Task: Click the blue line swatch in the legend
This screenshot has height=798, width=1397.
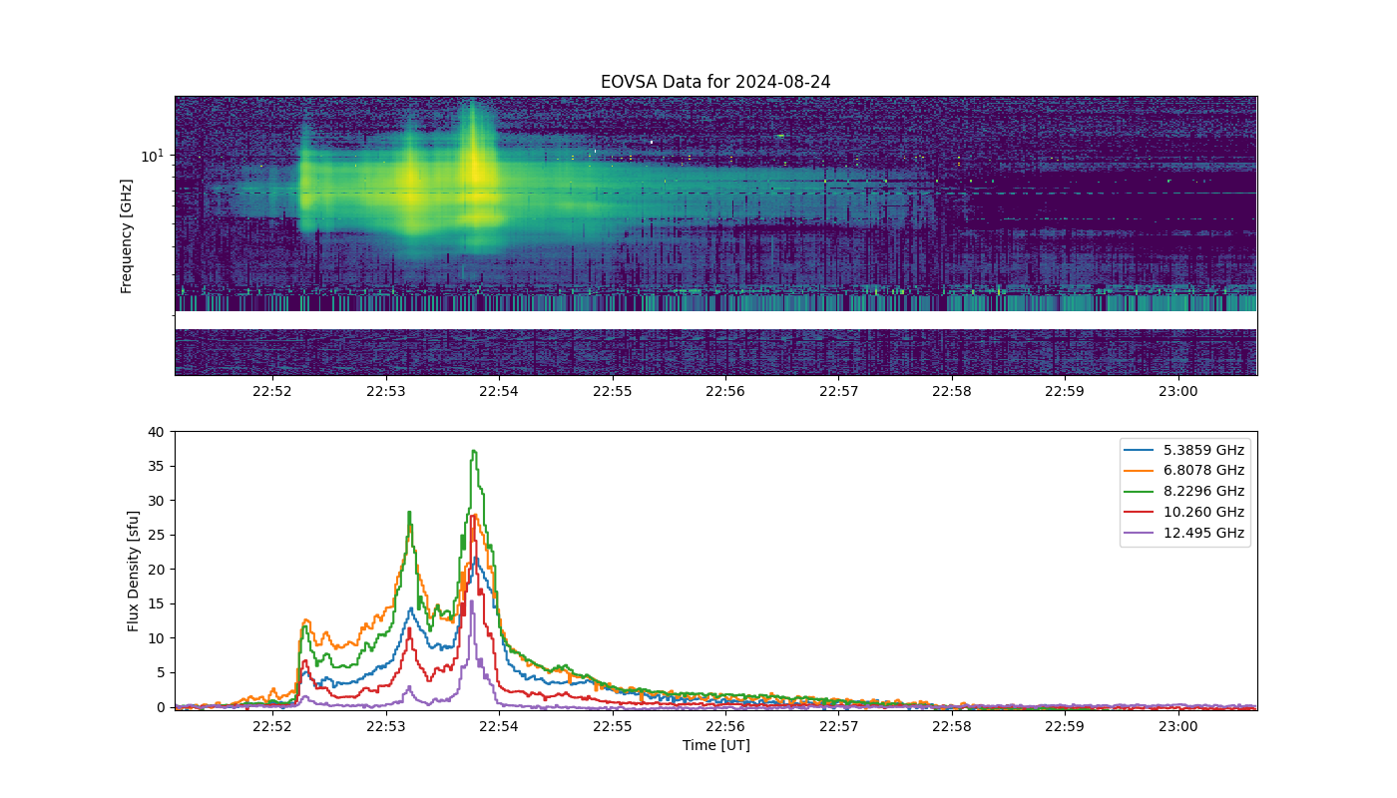Action: click(x=1140, y=450)
